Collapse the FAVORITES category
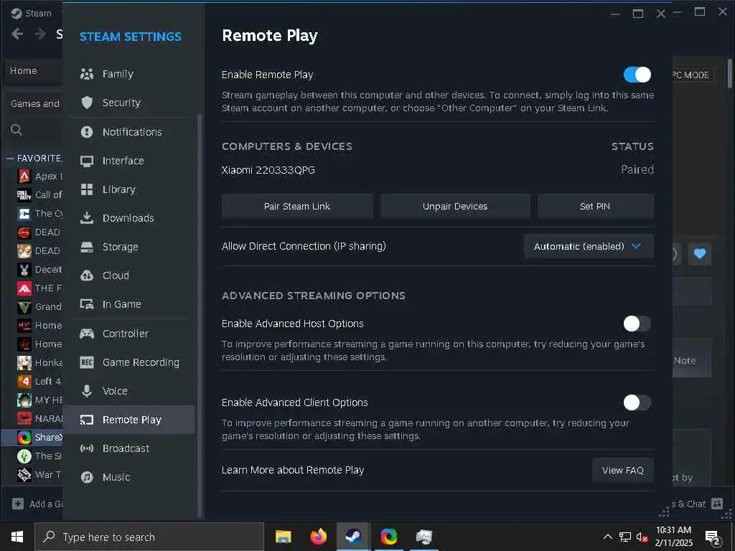Image resolution: width=735 pixels, height=551 pixels. (x=10, y=159)
